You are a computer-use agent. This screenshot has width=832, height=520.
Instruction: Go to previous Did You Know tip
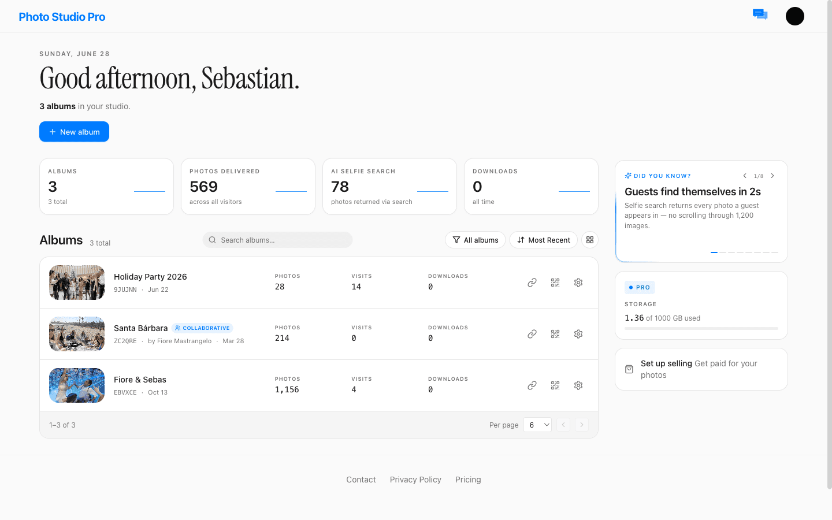coord(745,176)
